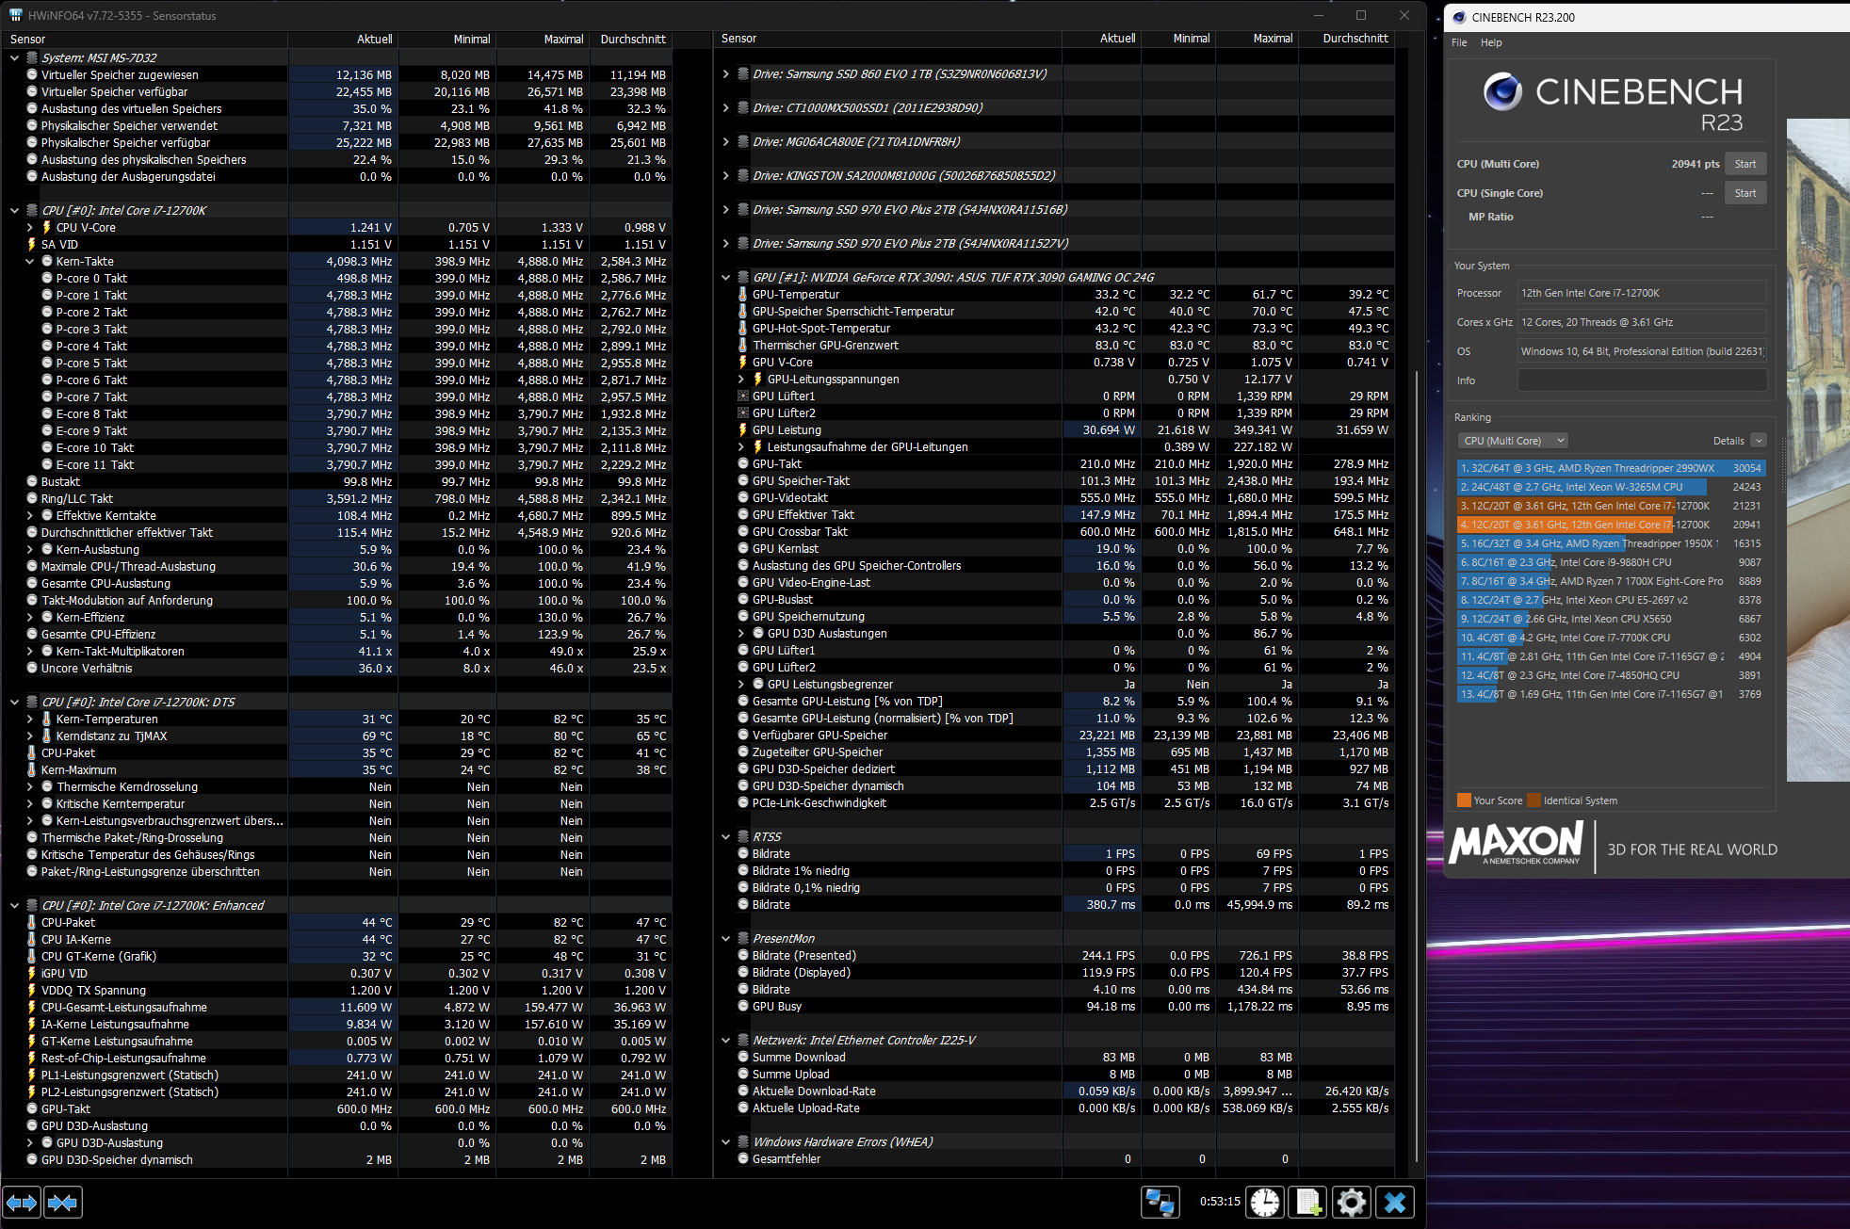Click the start logging file icon
Viewport: 1850px width, 1229px height.
click(x=1307, y=1203)
